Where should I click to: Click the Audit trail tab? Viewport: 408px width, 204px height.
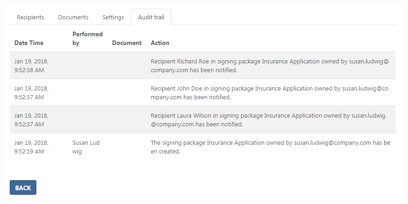(x=151, y=17)
